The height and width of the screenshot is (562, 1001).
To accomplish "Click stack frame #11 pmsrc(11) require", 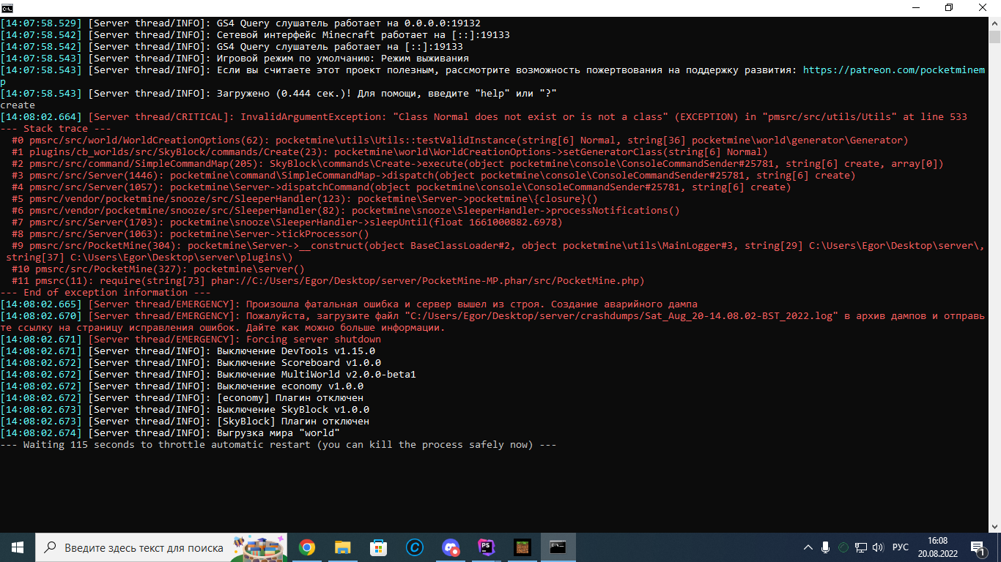I will (x=328, y=281).
